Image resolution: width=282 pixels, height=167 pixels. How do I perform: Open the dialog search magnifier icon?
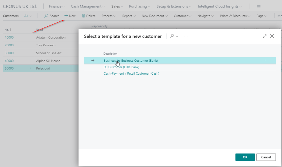coord(172,36)
